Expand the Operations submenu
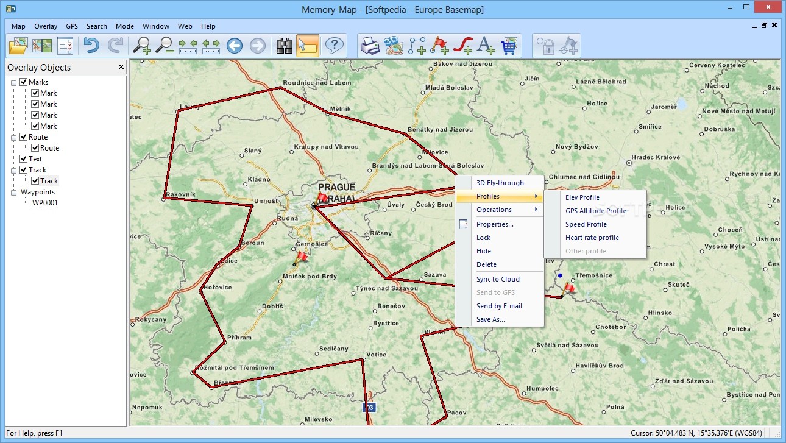 (500, 210)
